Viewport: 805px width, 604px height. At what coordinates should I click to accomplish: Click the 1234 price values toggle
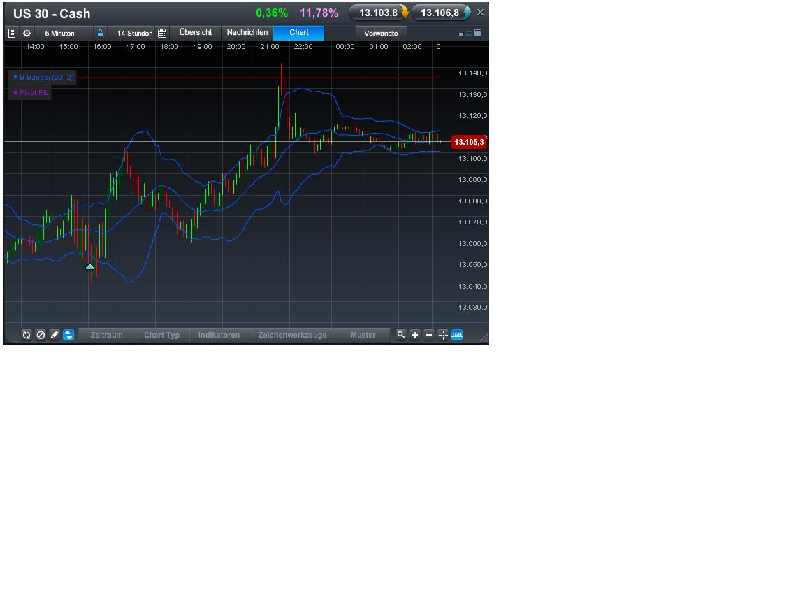coord(457,335)
